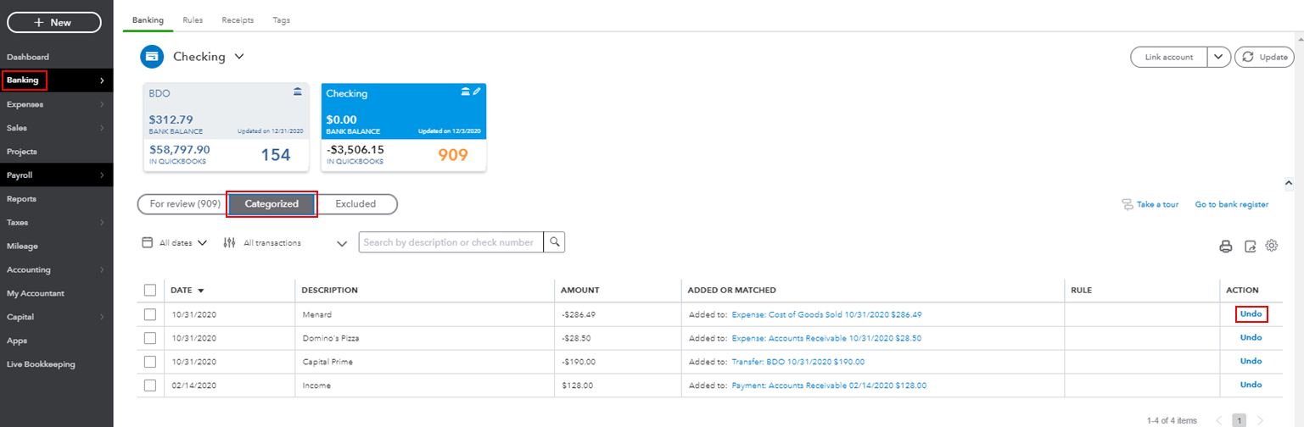Click the Go to bank register link

(1231, 204)
